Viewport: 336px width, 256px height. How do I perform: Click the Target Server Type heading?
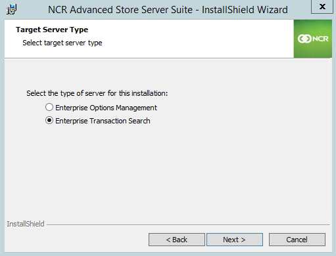52,30
